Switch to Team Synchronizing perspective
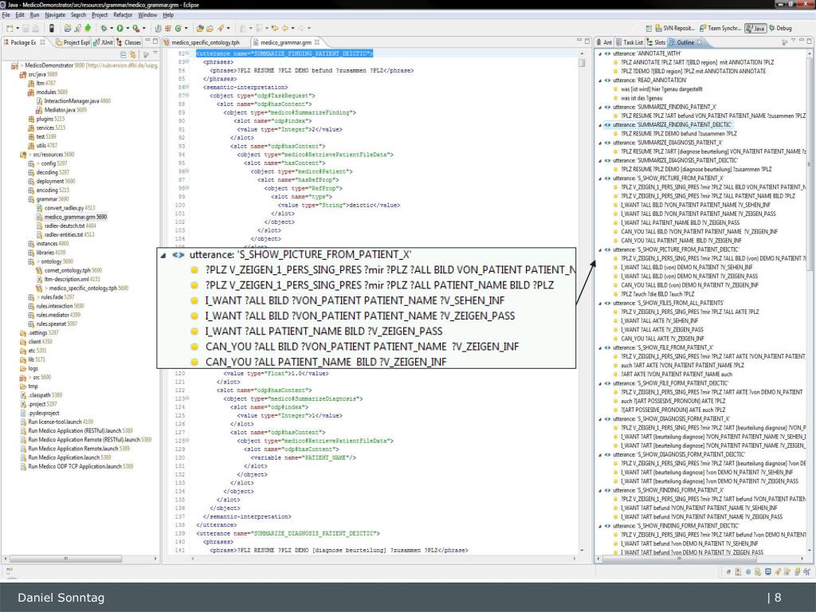Image resolution: width=816 pixels, height=612 pixels. click(x=720, y=28)
